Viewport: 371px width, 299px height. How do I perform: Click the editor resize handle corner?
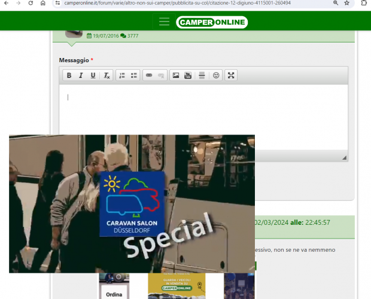345,158
